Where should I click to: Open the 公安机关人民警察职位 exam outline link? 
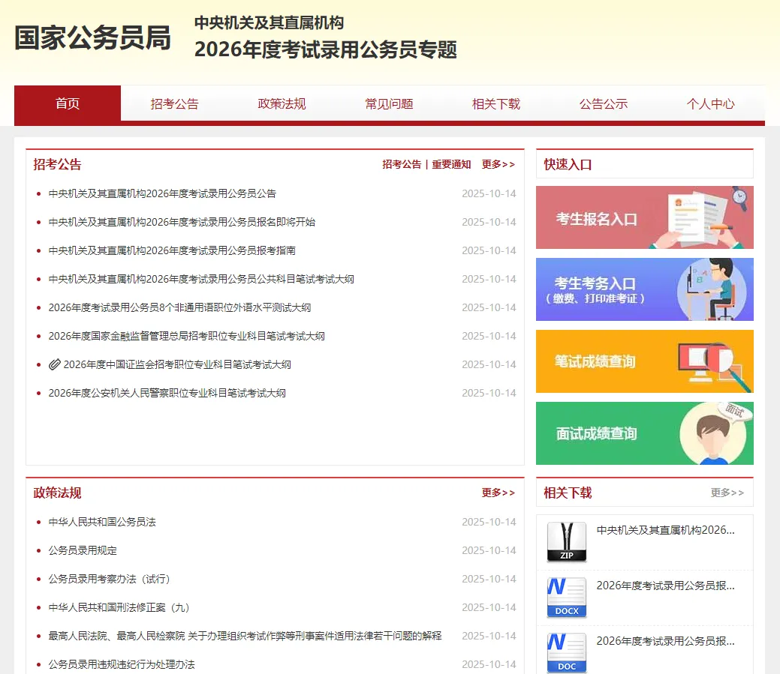tap(167, 394)
